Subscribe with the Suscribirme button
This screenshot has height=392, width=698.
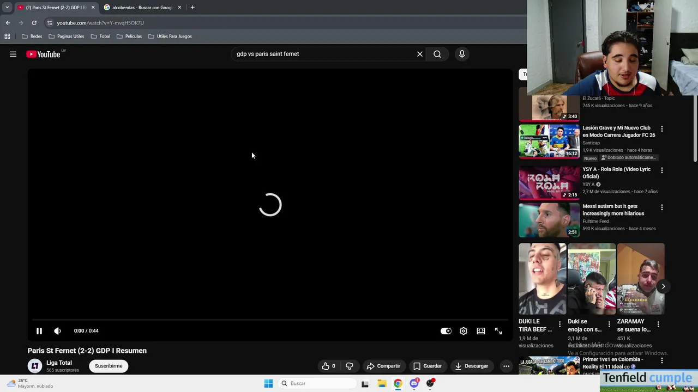point(109,366)
